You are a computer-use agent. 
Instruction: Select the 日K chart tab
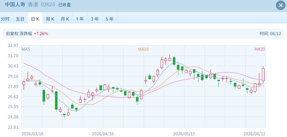pos(35,19)
